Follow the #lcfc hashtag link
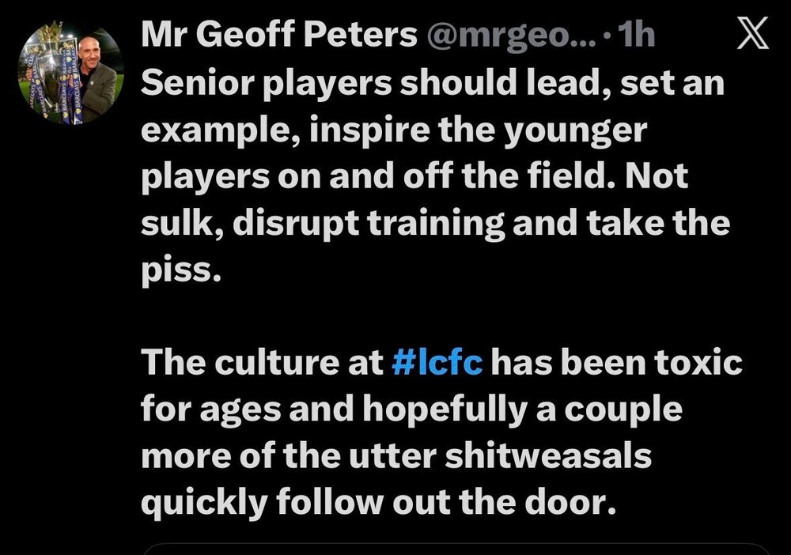Image resolution: width=791 pixels, height=555 pixels. (x=437, y=362)
